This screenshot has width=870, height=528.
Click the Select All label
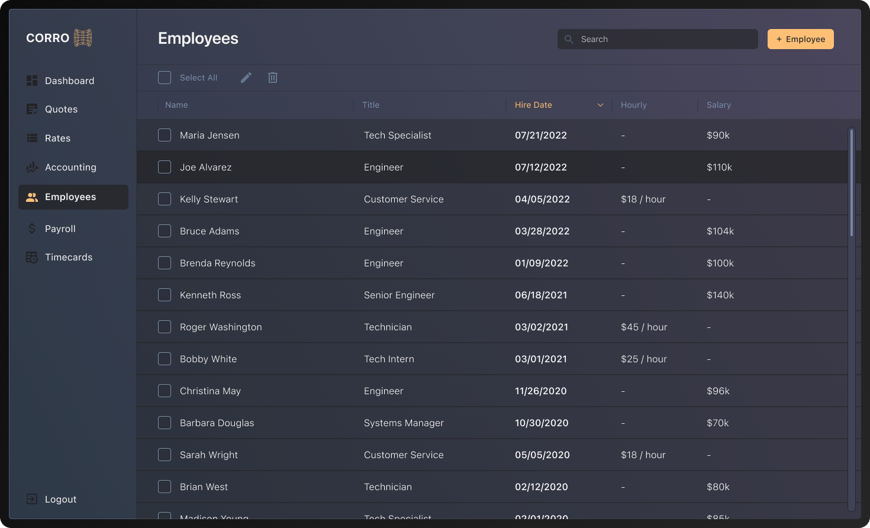click(x=198, y=78)
